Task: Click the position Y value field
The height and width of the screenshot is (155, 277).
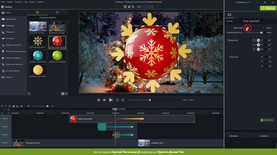Action: 268,62
